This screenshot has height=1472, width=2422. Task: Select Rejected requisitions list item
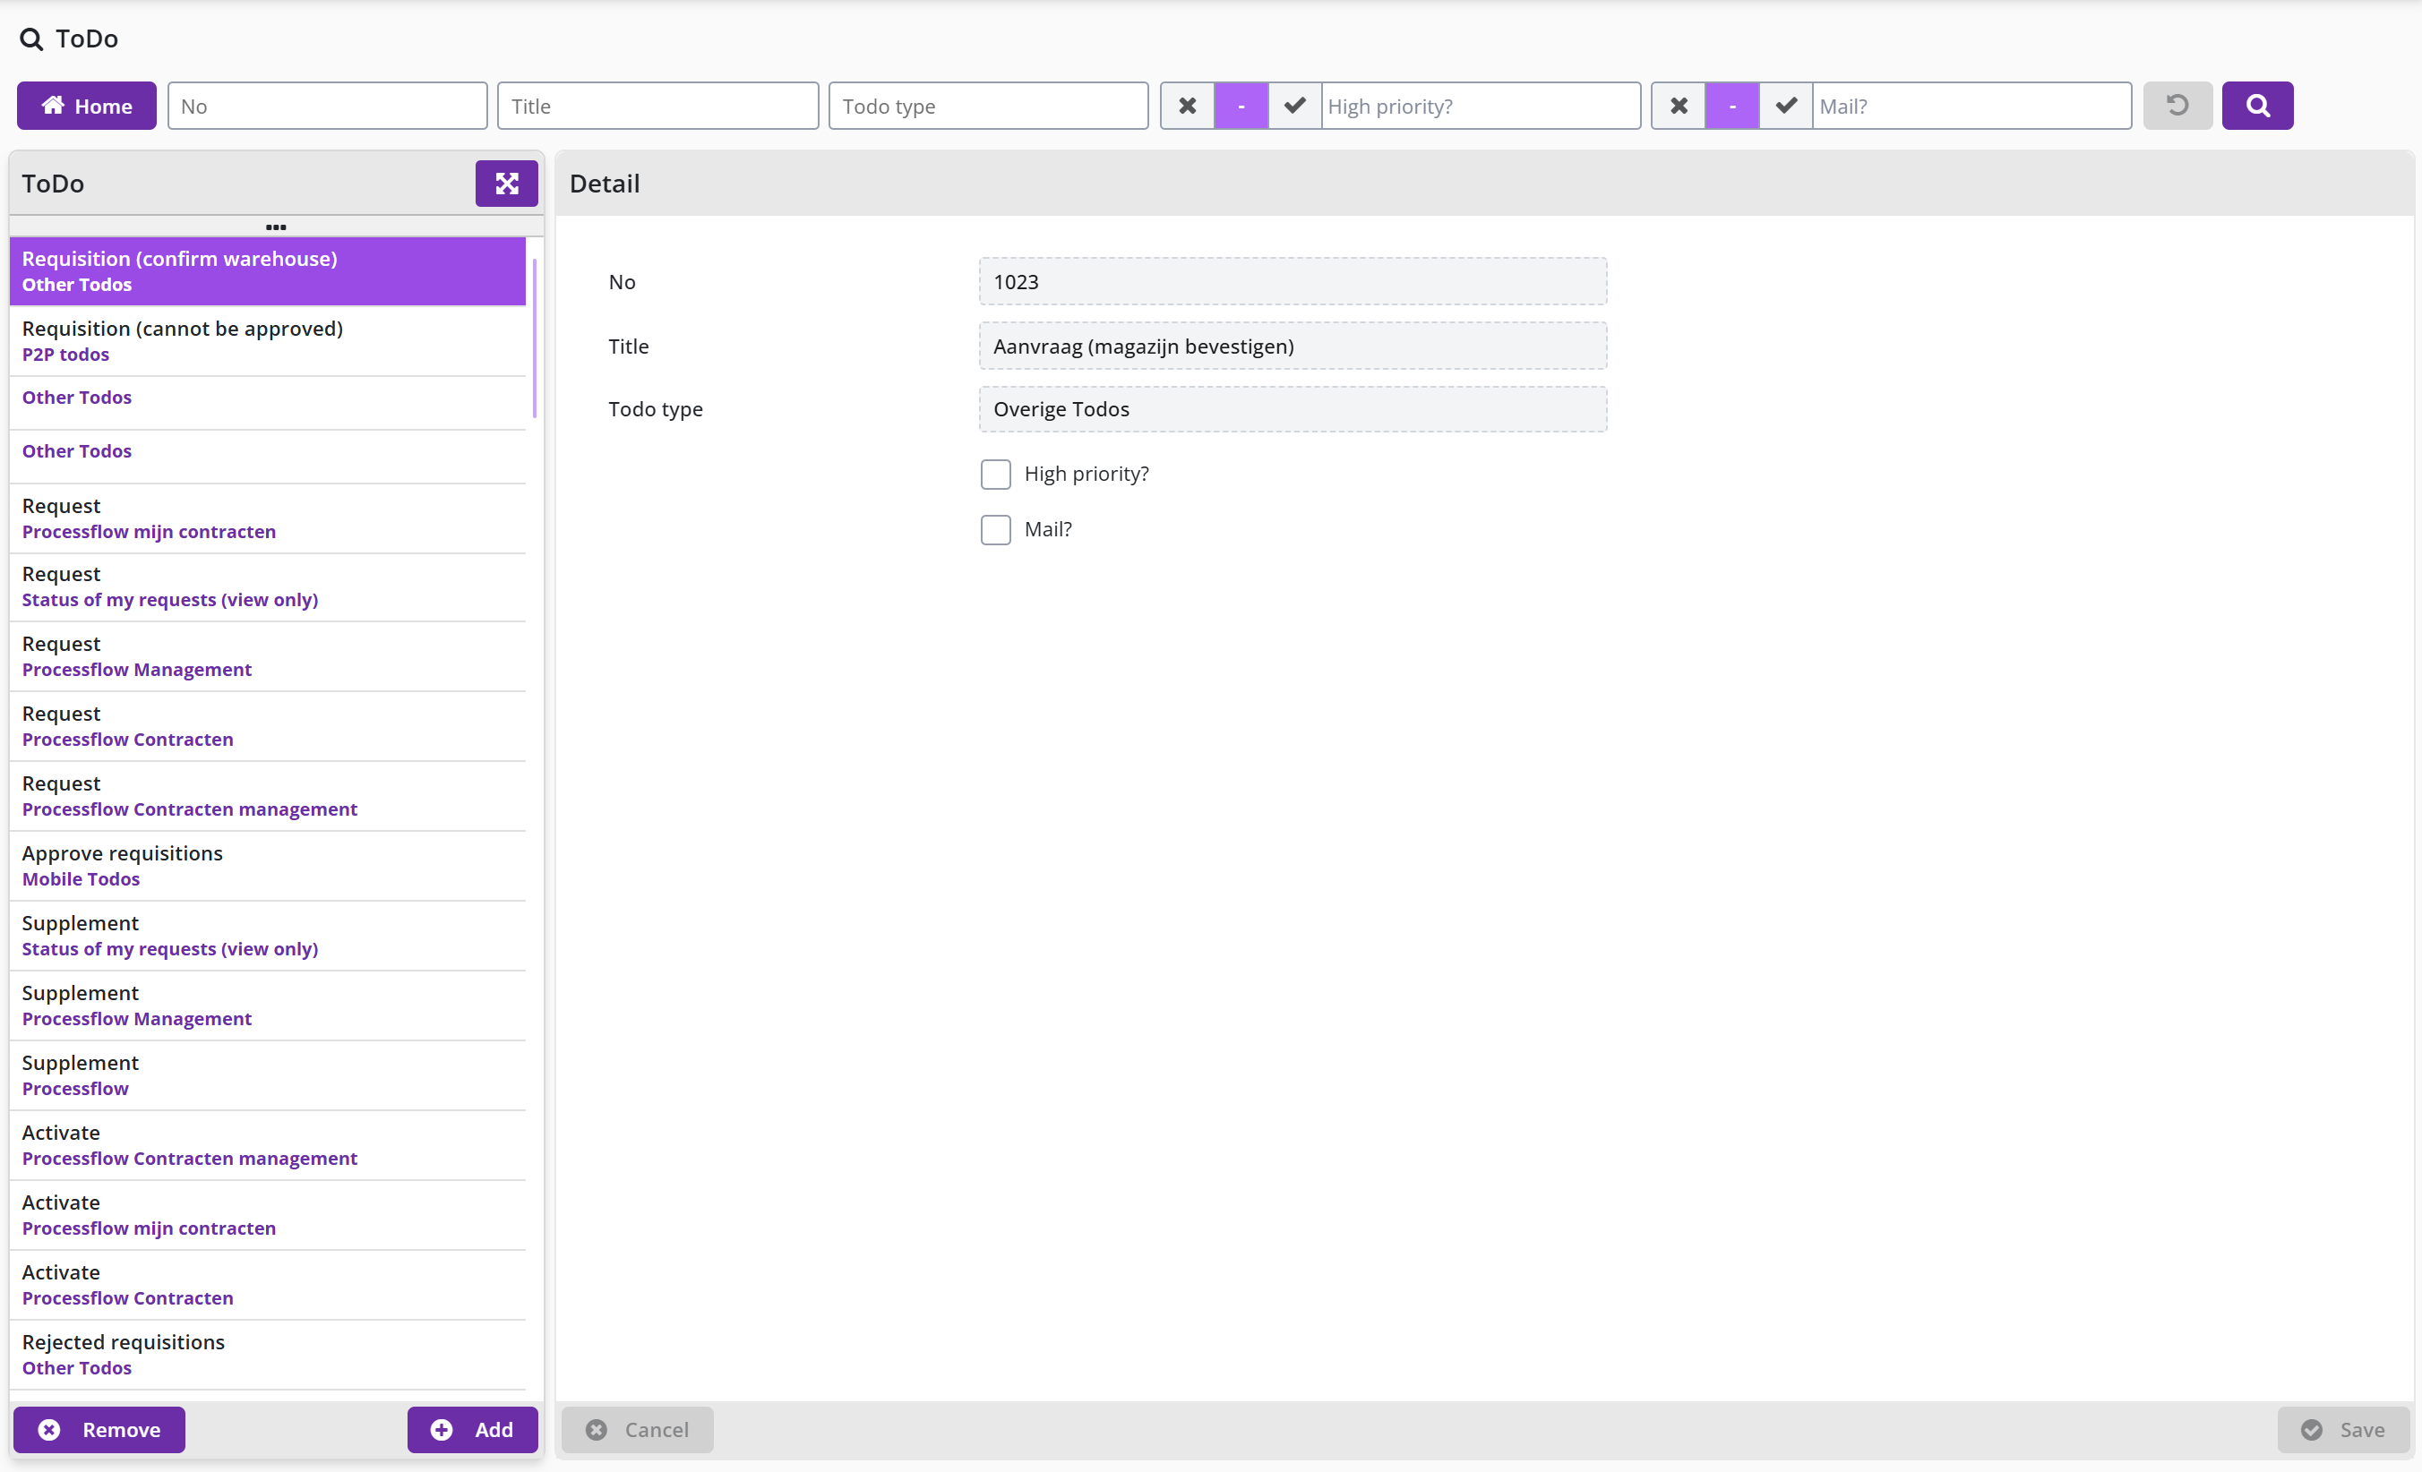pos(267,1354)
